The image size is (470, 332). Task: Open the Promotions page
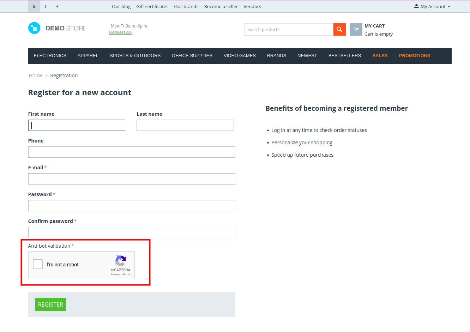415,56
